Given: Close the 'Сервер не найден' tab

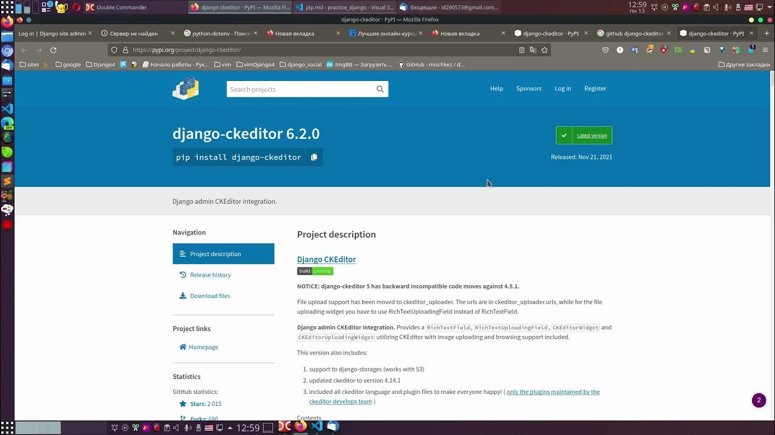Looking at the screenshot, I should tap(173, 33).
